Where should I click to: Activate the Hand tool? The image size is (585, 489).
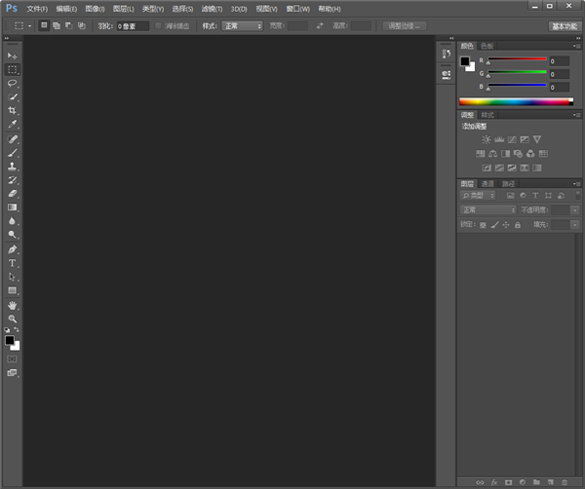(x=13, y=305)
